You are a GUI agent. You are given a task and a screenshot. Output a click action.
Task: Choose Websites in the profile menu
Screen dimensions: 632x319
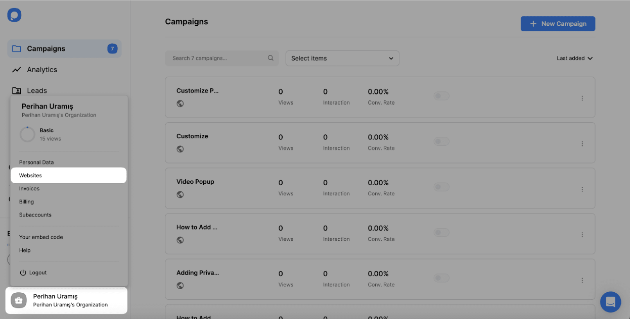69,175
